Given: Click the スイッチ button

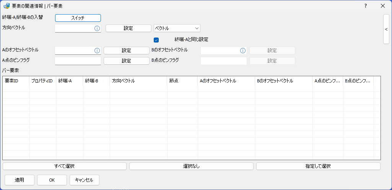Looking at the screenshot, I should click(x=78, y=18).
